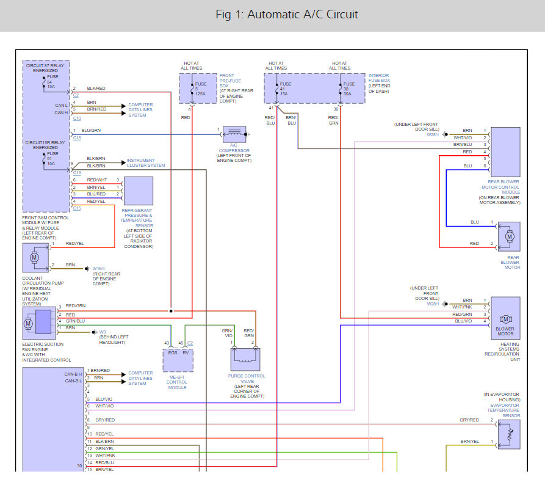Select the rear blower motor control module box
Image resolution: width=545 pixels, height=485 pixels.
coord(505,152)
